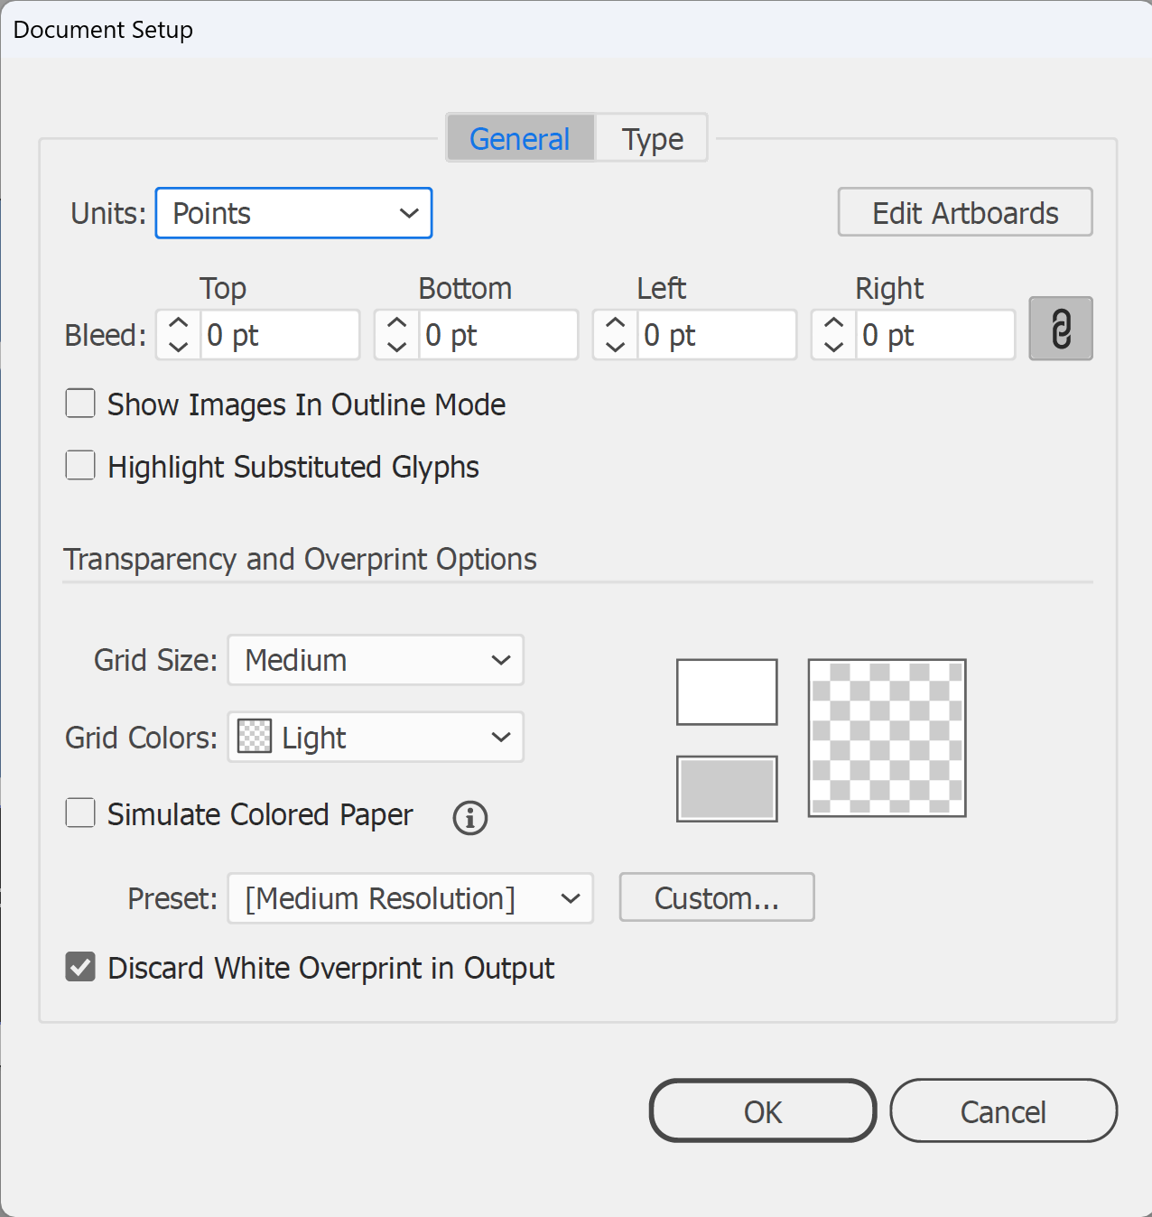The image size is (1152, 1217).
Task: Click the Left bleed input field
Action: pos(717,335)
